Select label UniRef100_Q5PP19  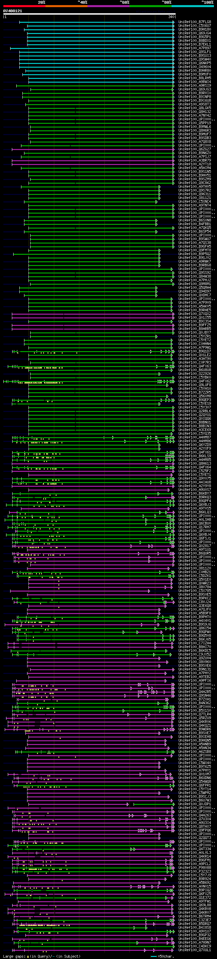tap(195, 123)
